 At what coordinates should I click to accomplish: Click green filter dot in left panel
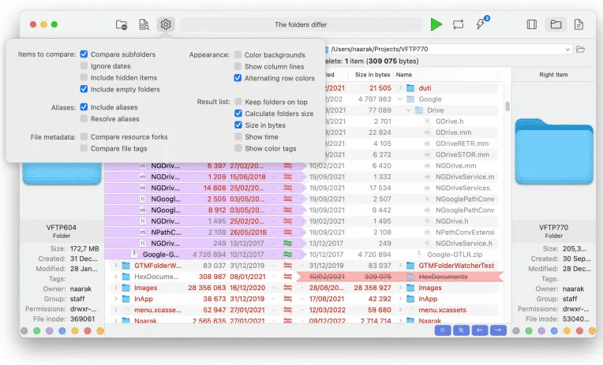[x=37, y=330]
